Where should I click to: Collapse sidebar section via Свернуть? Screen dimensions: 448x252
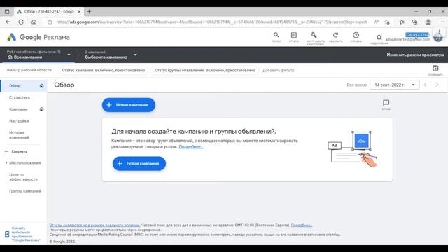point(16,151)
